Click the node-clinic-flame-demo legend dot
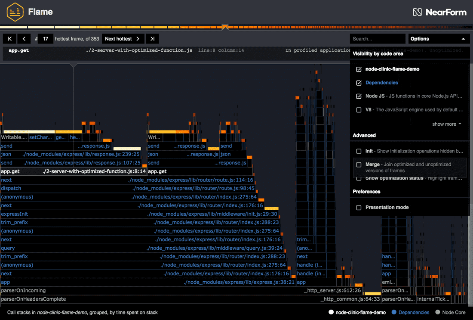This screenshot has height=320, width=473. 331,312
